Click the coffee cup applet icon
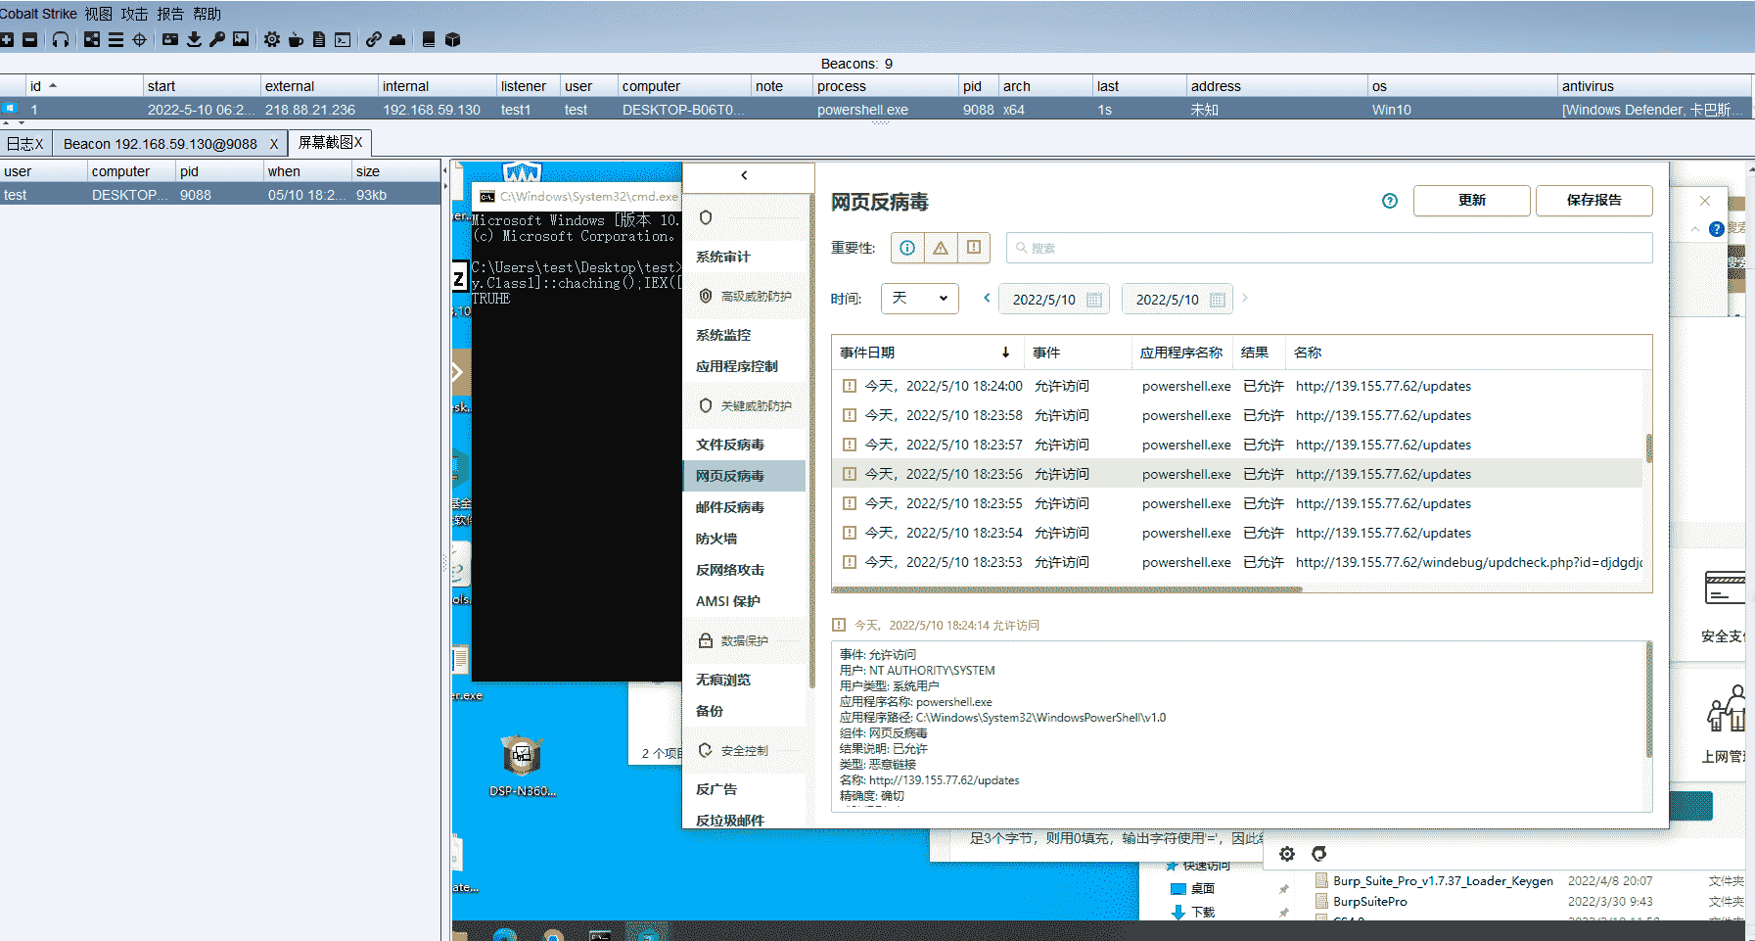The width and height of the screenshot is (1755, 941). tap(296, 39)
